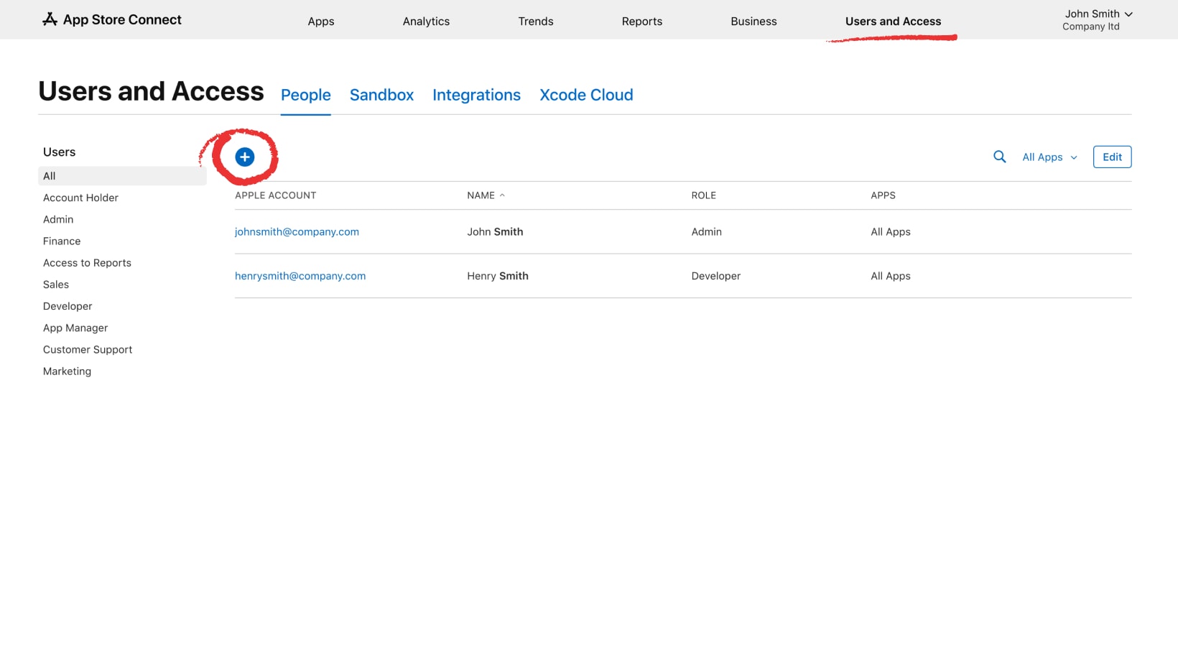The image size is (1178, 661).
Task: Open the All Apps filter dropdown
Action: [x=1049, y=157]
